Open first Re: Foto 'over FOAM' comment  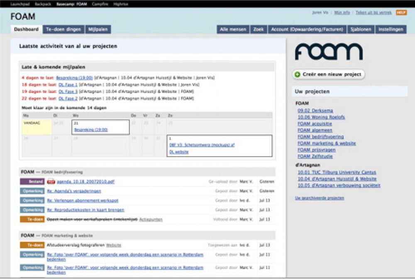(x=125, y=257)
